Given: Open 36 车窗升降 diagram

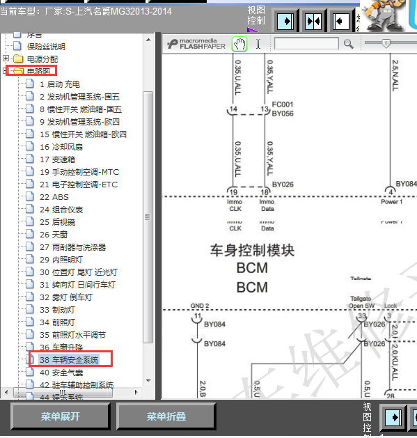Looking at the screenshot, I should (x=61, y=347).
